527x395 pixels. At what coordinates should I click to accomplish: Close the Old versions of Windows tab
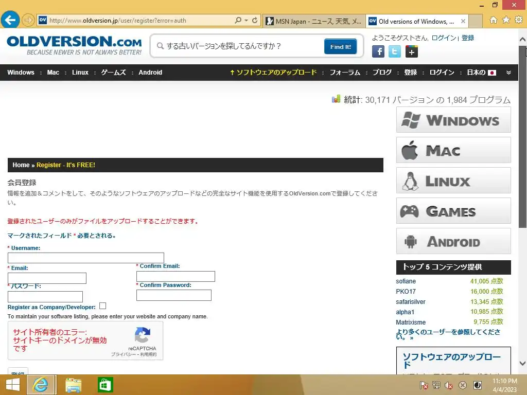(x=463, y=21)
